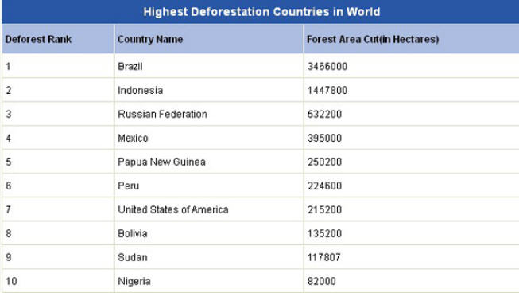Click the value 117807 for Sudan
This screenshot has height=293, width=519.
click(324, 257)
